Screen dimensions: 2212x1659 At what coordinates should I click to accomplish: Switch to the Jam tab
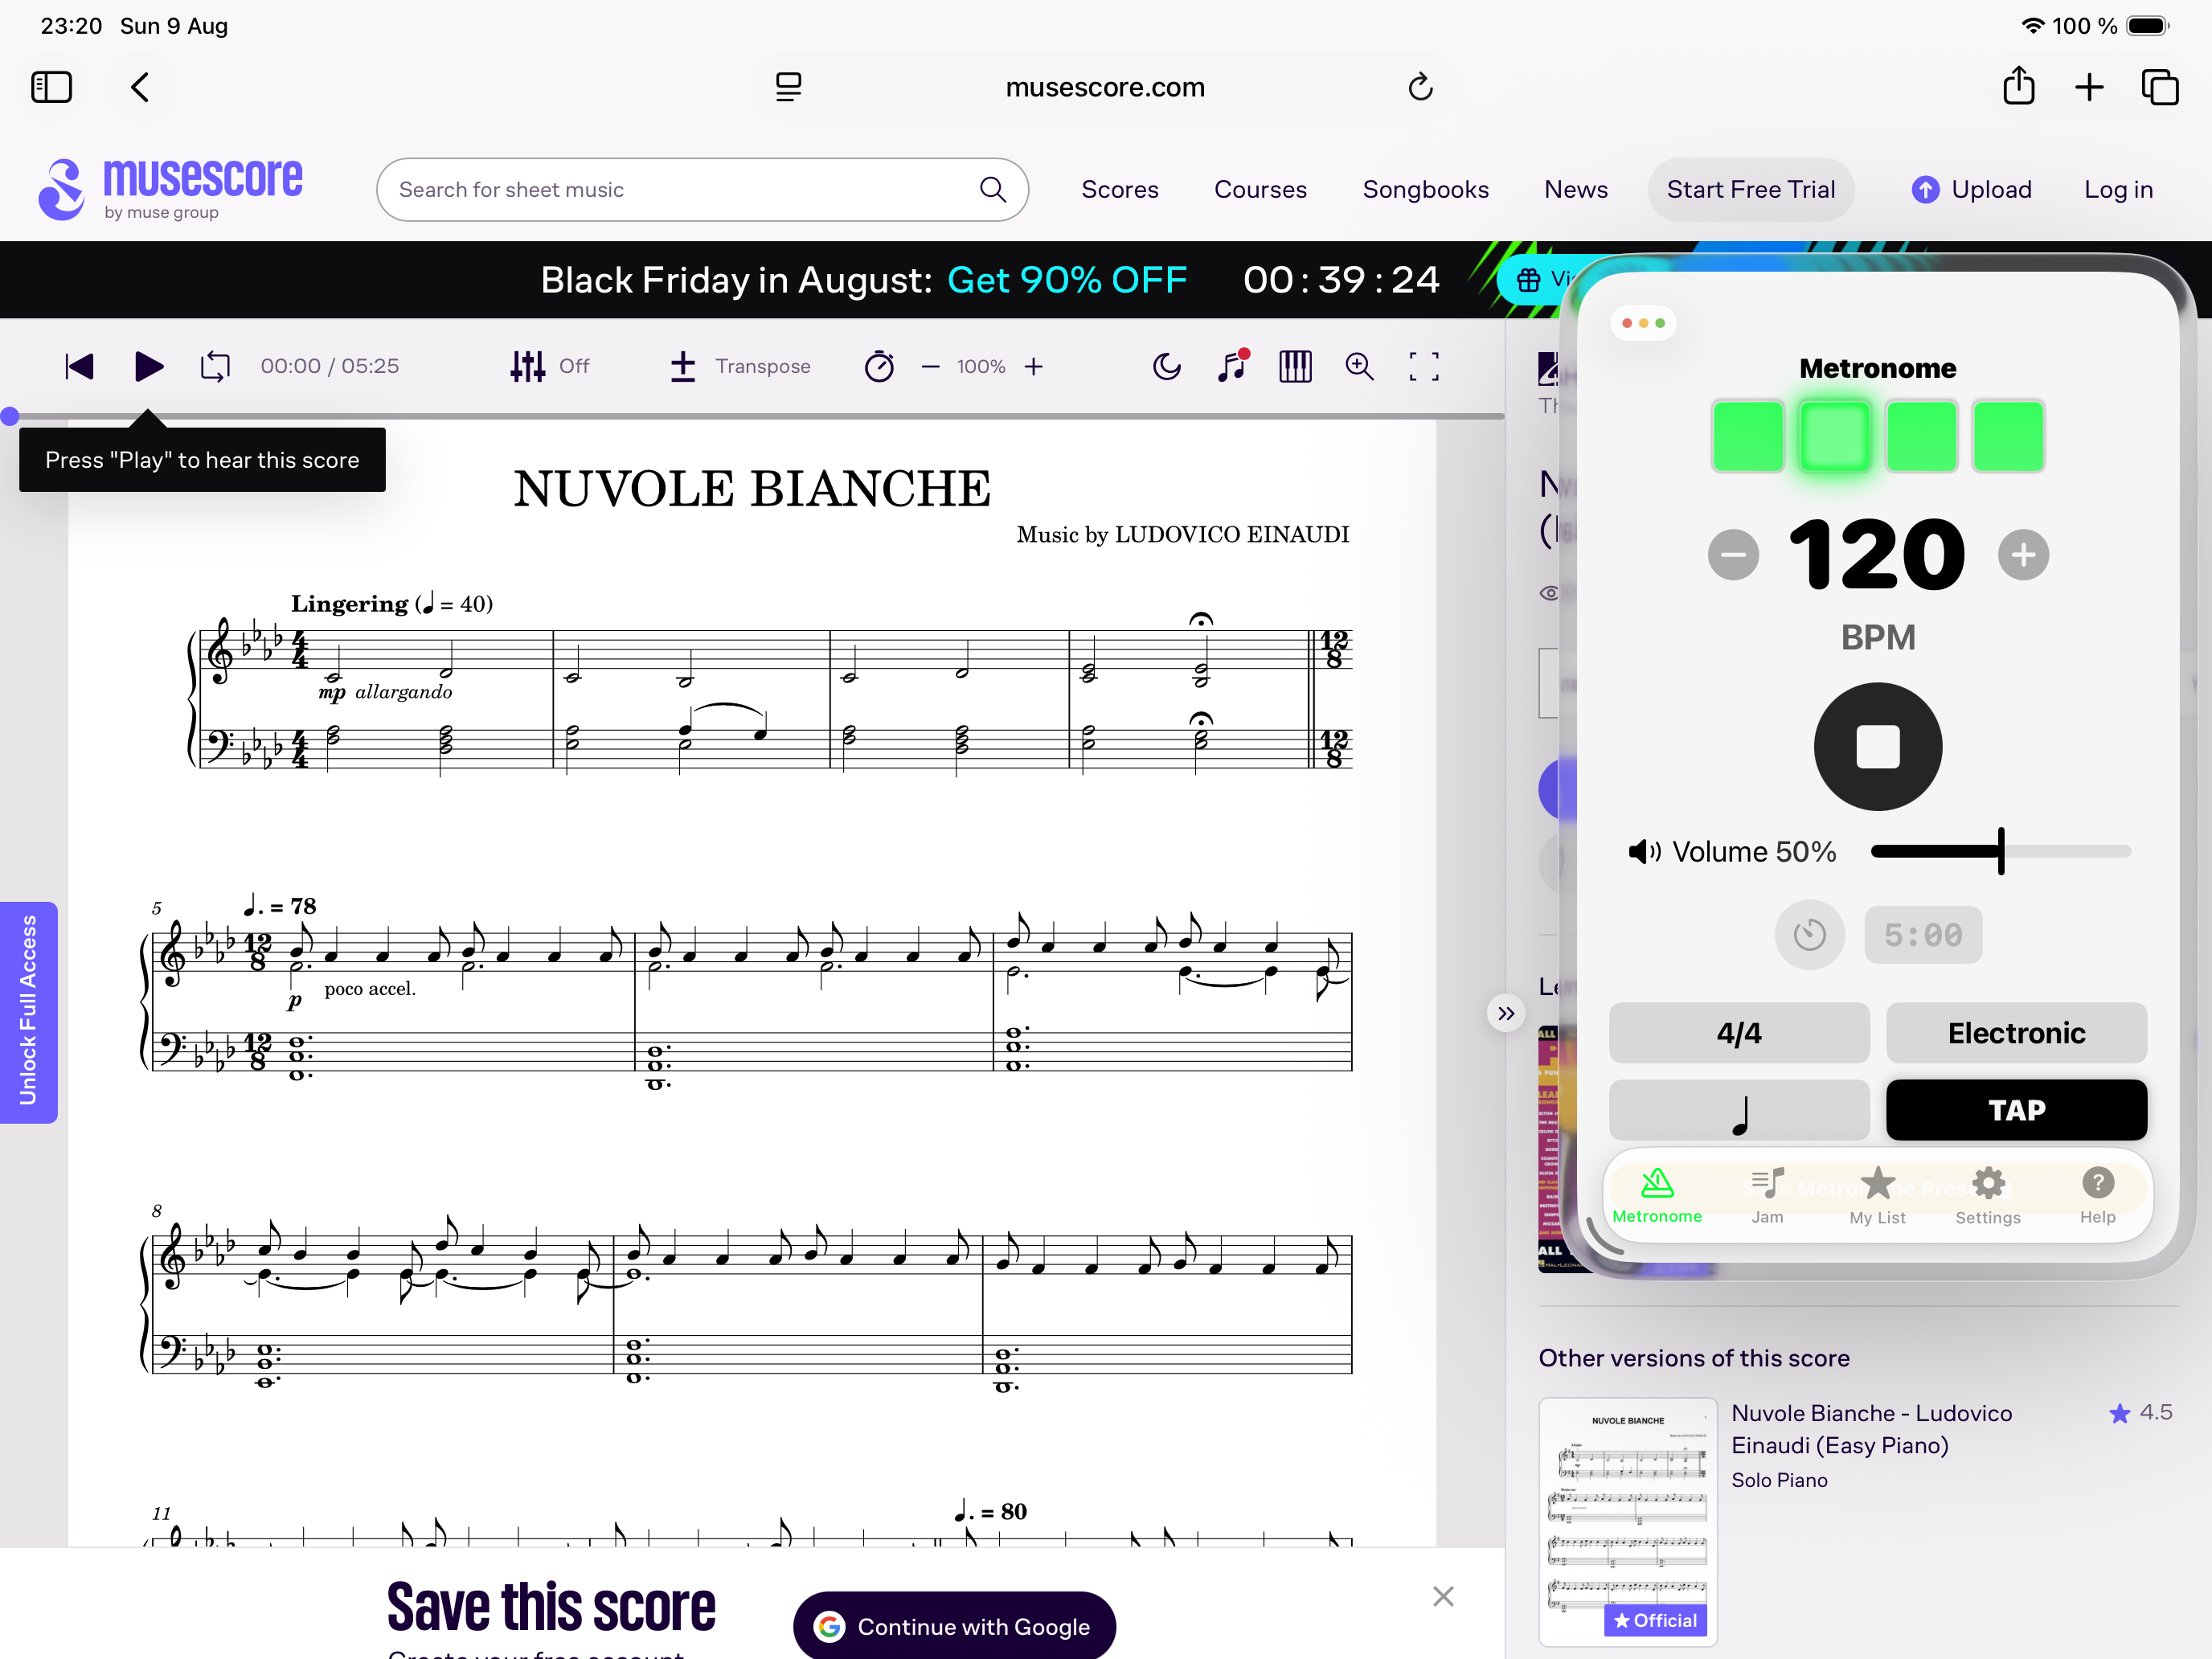coord(1767,1196)
